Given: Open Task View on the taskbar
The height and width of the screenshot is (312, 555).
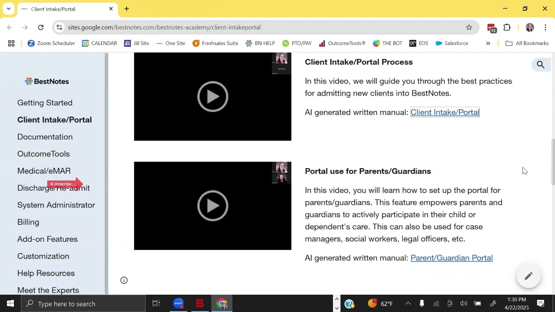Looking at the screenshot, I should (157, 304).
